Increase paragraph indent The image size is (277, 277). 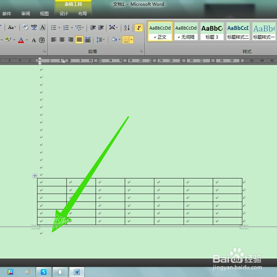(101, 27)
